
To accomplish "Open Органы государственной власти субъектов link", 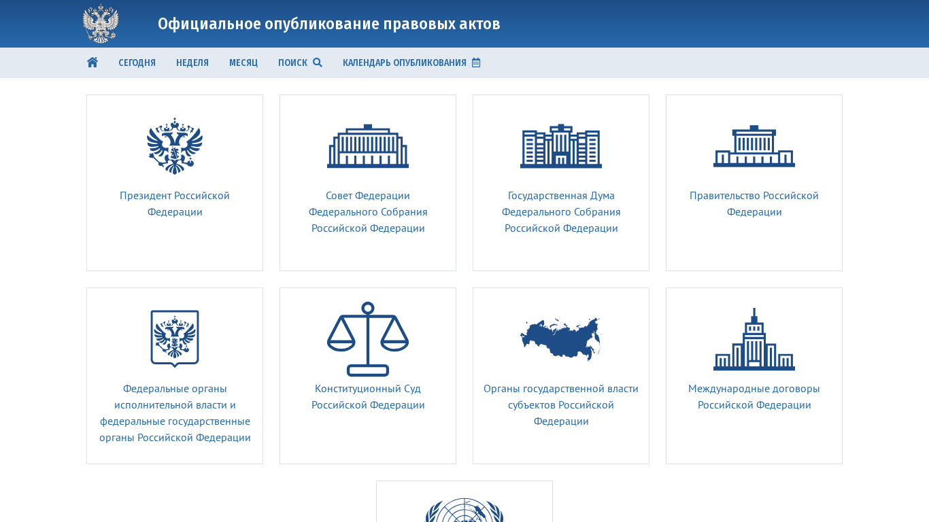I will click(x=561, y=405).
